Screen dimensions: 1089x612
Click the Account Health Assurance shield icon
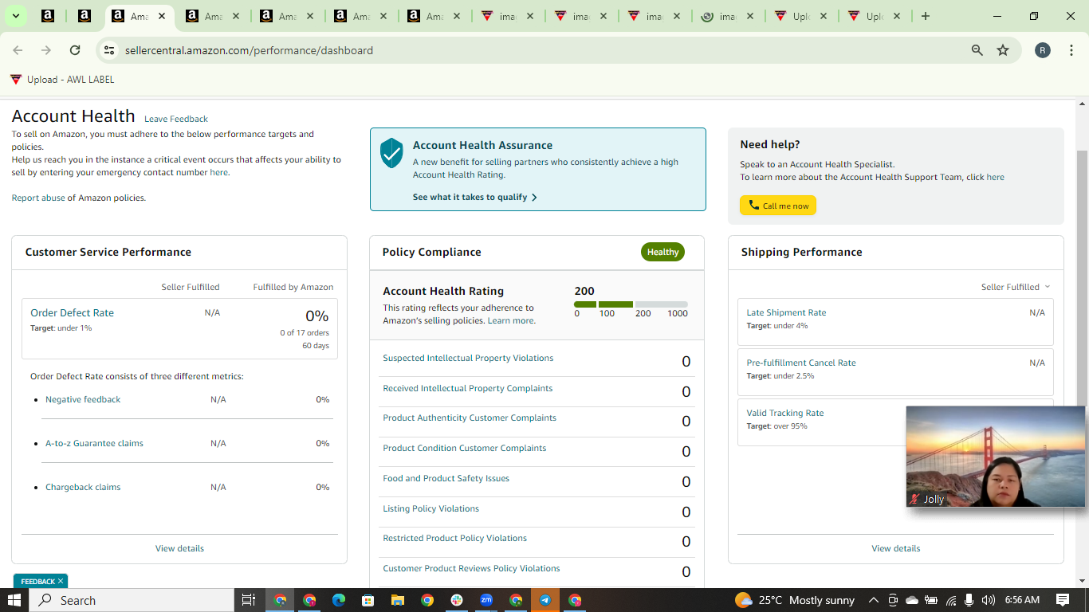(391, 152)
